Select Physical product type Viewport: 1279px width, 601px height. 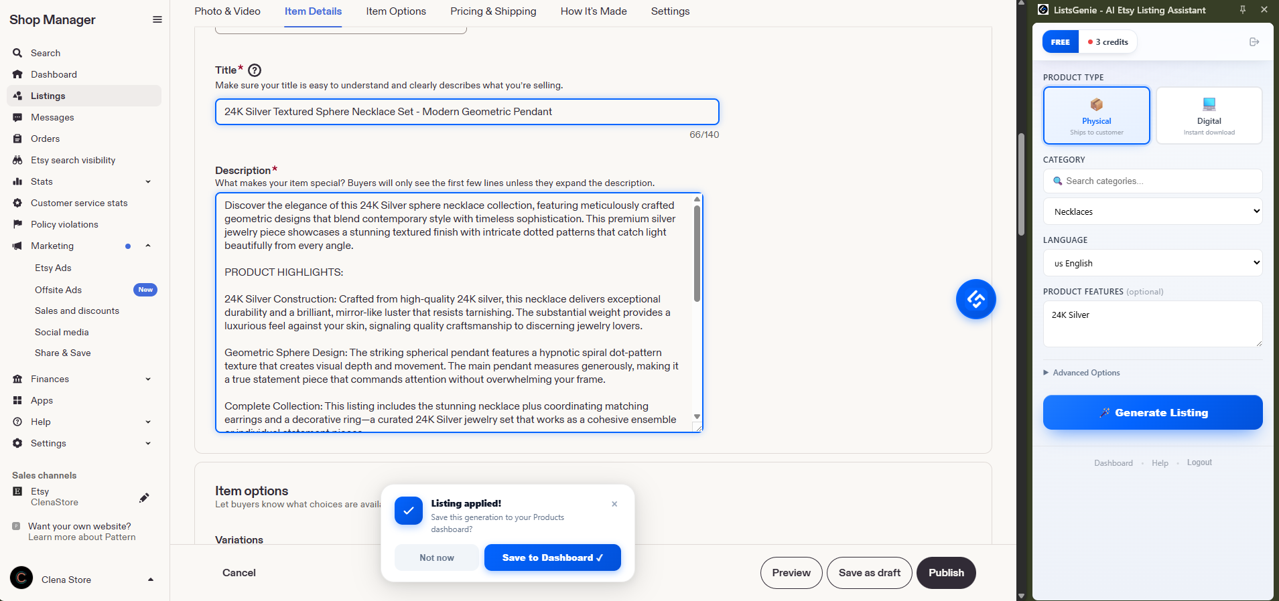click(x=1096, y=115)
